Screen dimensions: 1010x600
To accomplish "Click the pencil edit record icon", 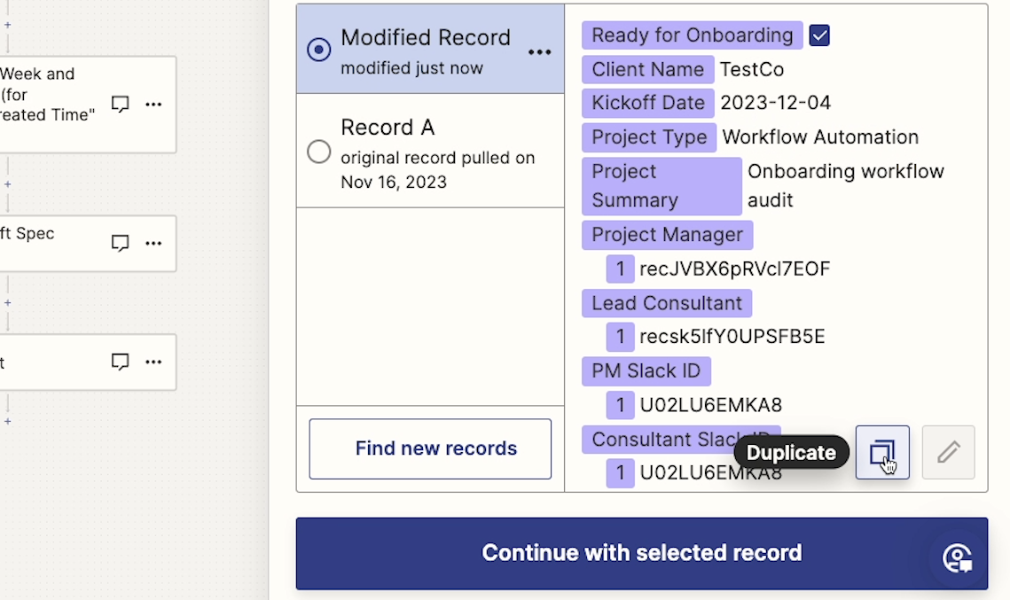I will point(948,453).
